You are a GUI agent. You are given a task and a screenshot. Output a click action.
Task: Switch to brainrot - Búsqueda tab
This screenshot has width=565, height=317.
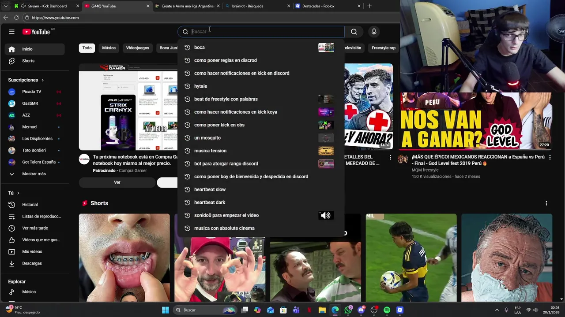pyautogui.click(x=259, y=6)
